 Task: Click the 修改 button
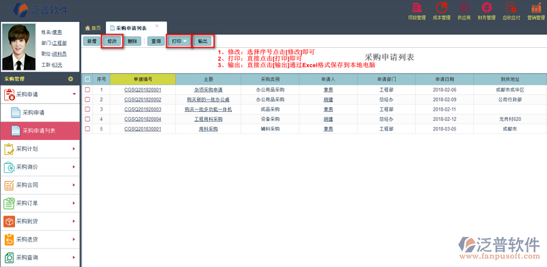[x=112, y=41]
